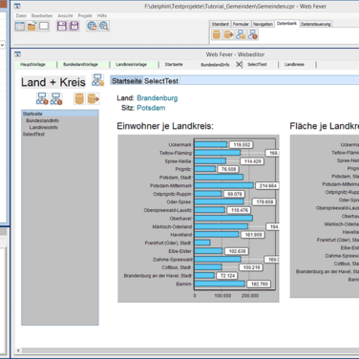Viewport: 359px width, 359px height.
Task: Select SelectTest in side tree
Action: click(33, 135)
